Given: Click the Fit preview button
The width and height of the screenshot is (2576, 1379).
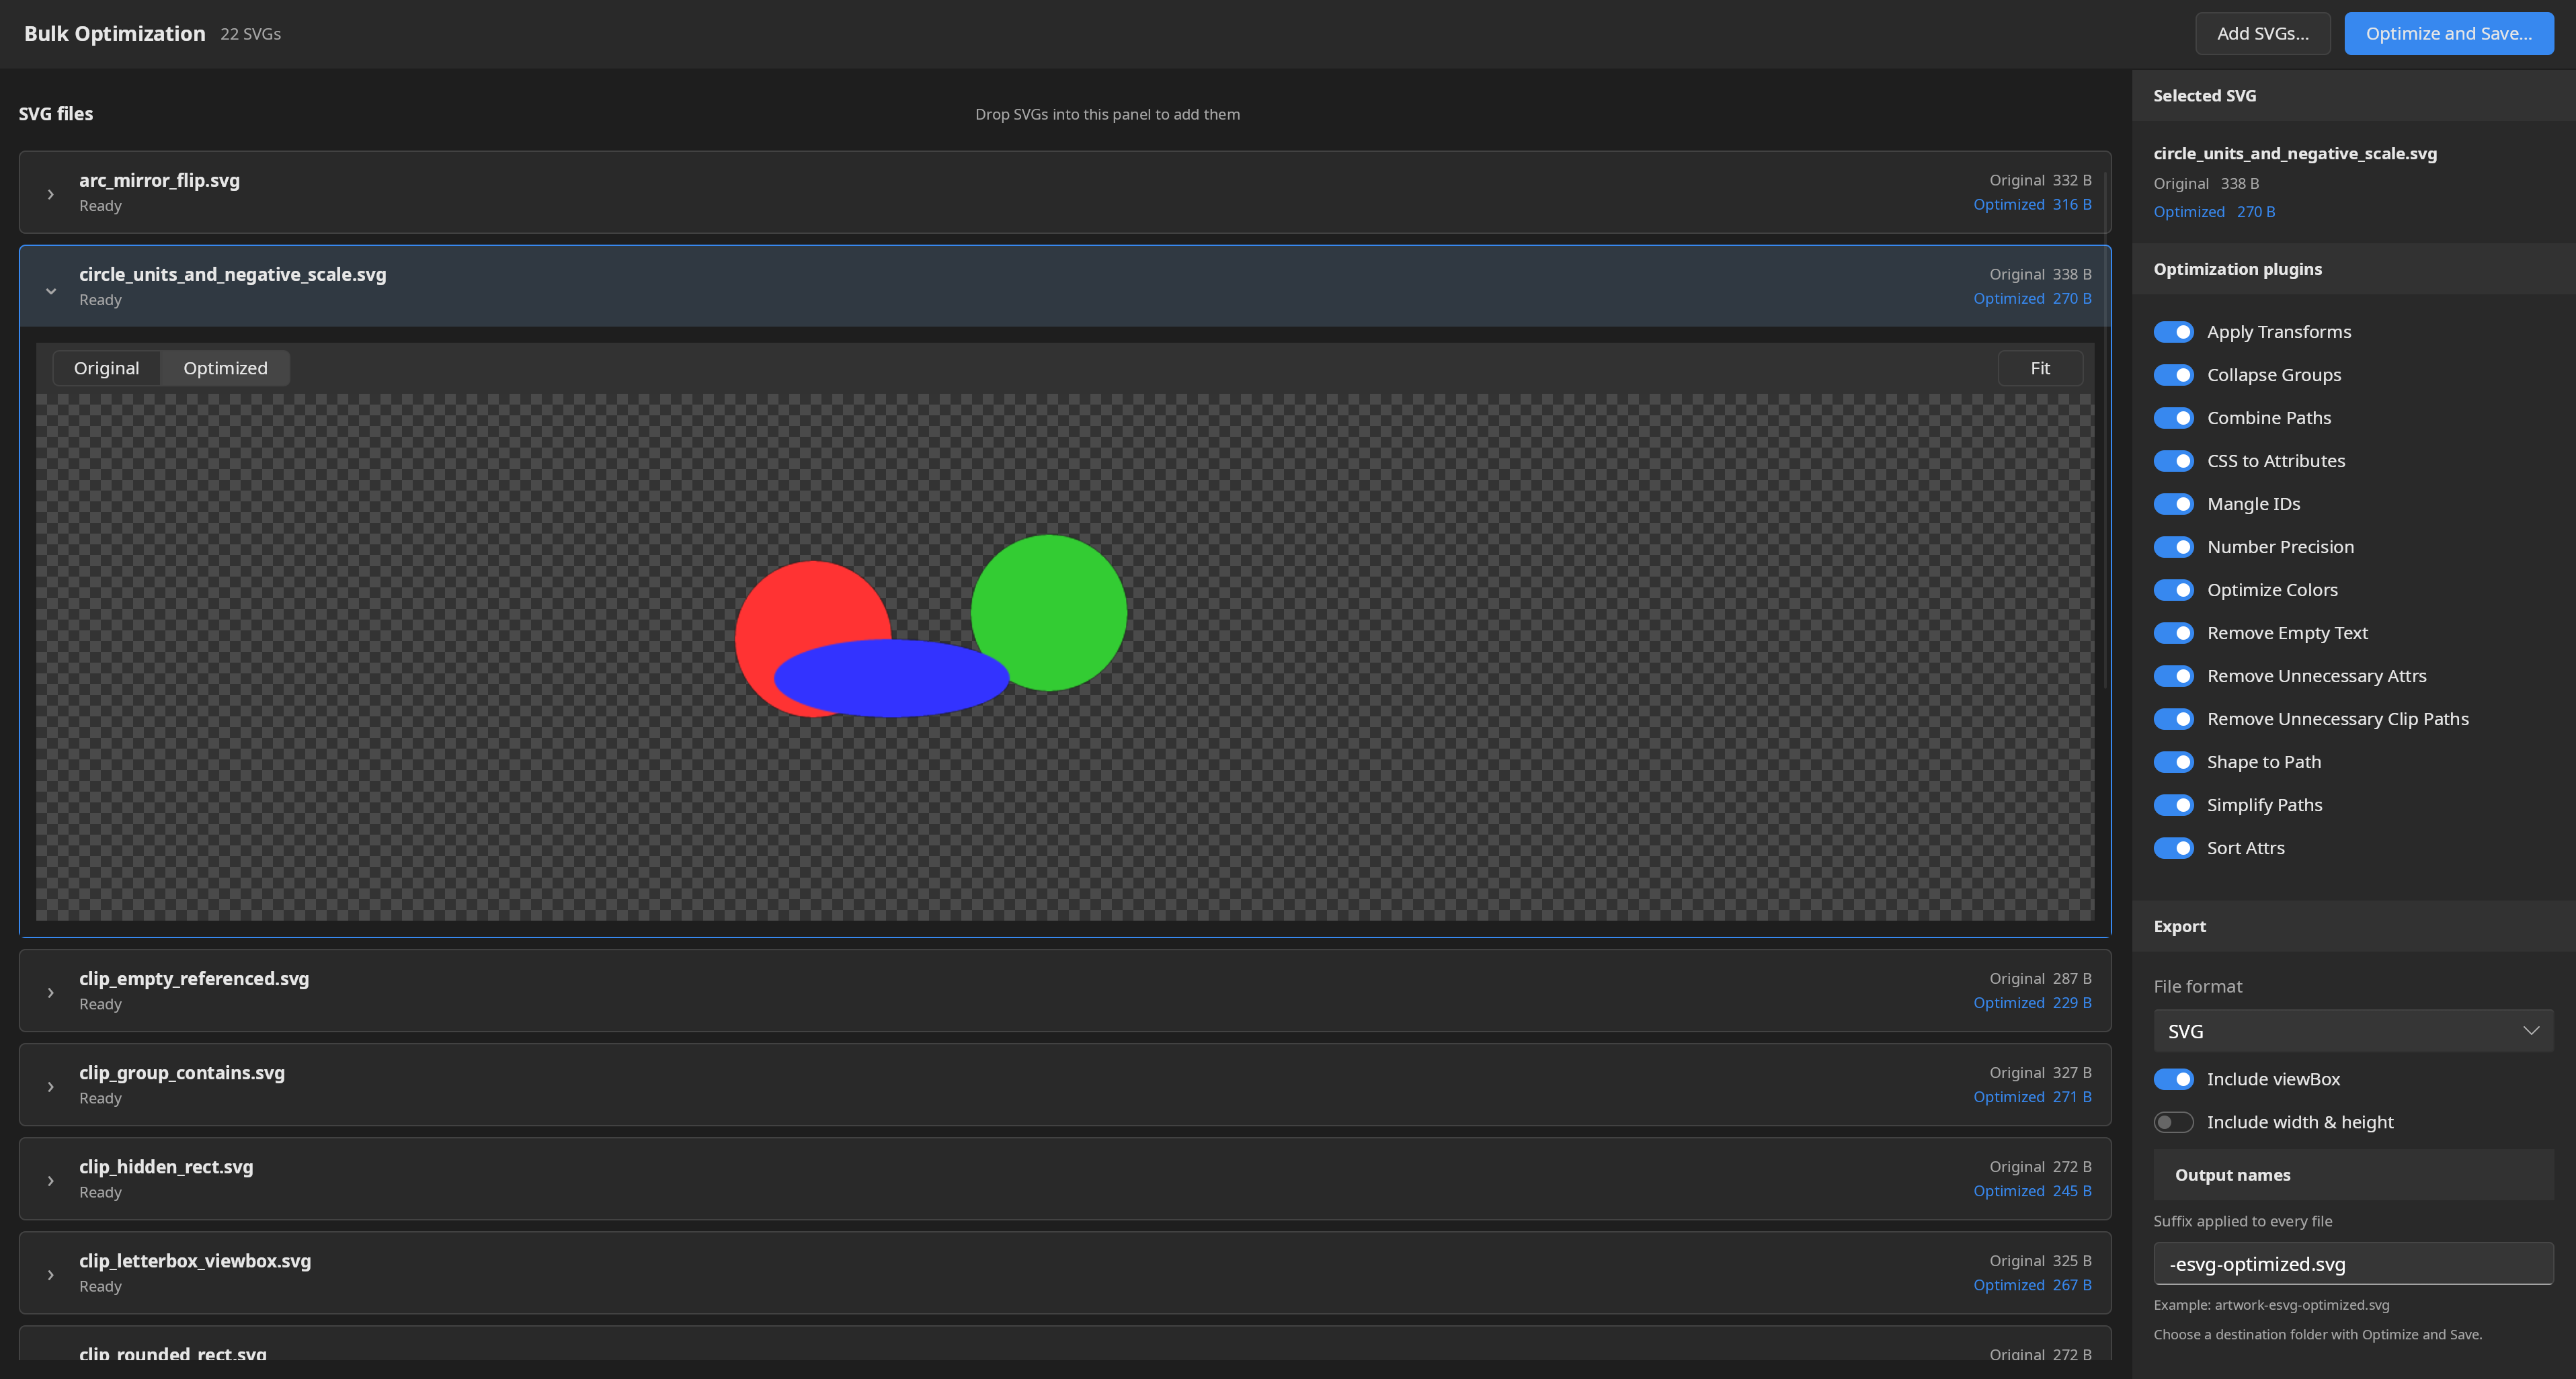Looking at the screenshot, I should pyautogui.click(x=2040, y=368).
